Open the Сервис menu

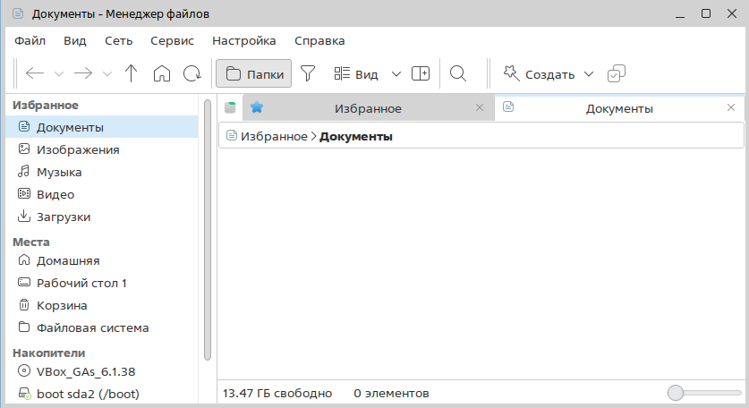pos(172,40)
